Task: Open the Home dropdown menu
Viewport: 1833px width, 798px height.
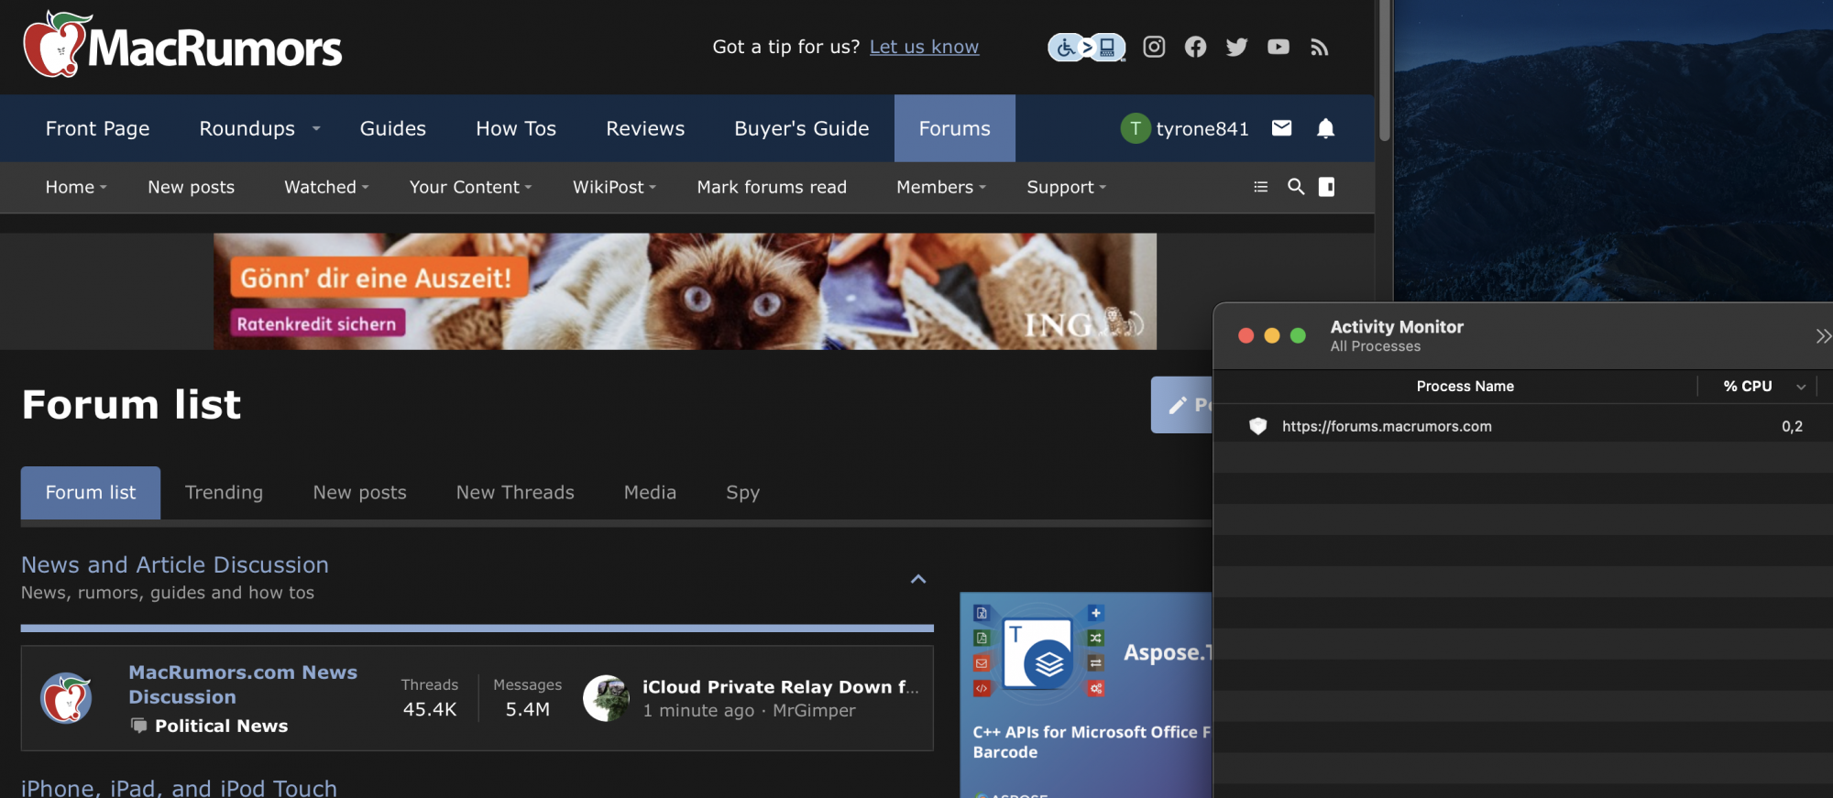Action: click(76, 187)
